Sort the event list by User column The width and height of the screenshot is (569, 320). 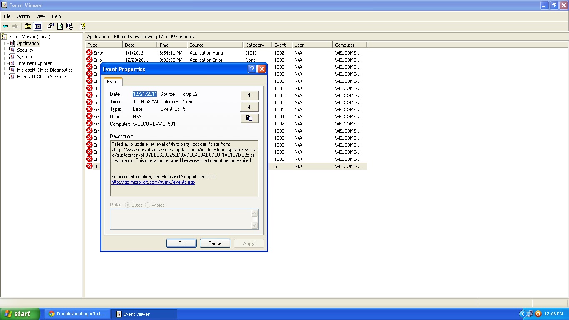312,45
